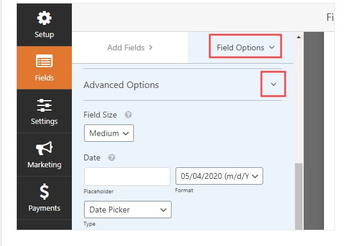Open the Setup gear icon
Image resolution: width=346 pixels, height=246 pixels.
(x=44, y=18)
